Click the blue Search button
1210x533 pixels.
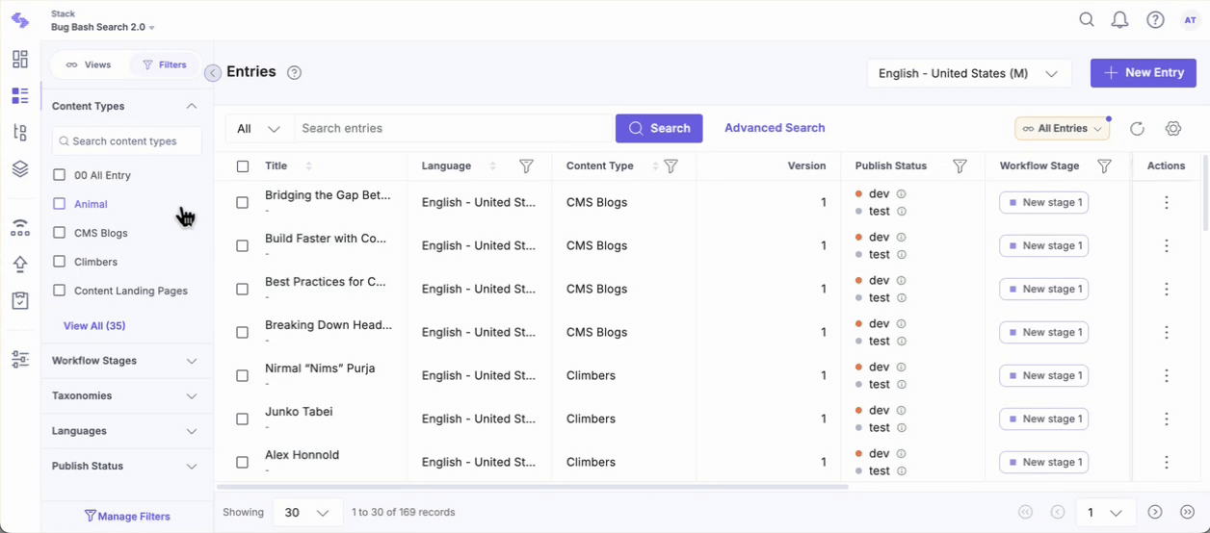659,129
